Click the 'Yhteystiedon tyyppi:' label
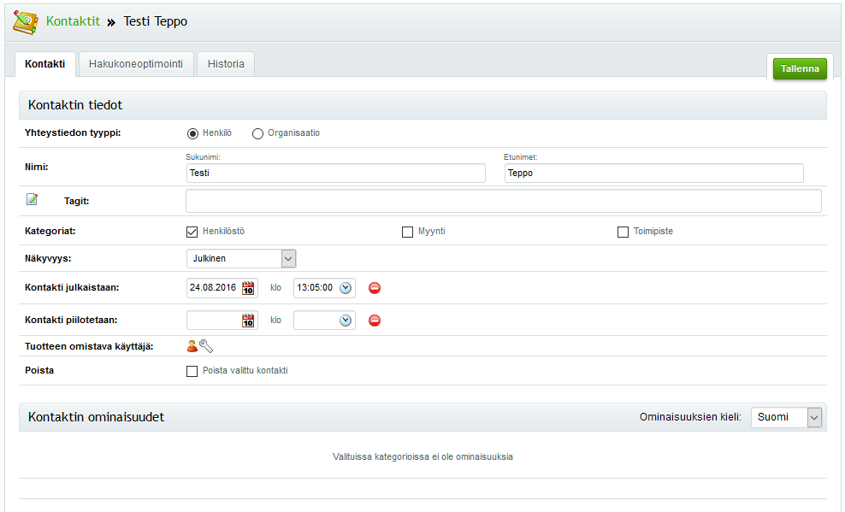The height and width of the screenshot is (512, 845). (73, 132)
